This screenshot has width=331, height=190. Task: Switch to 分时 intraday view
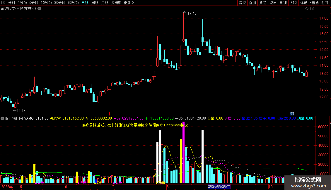tap(12, 3)
